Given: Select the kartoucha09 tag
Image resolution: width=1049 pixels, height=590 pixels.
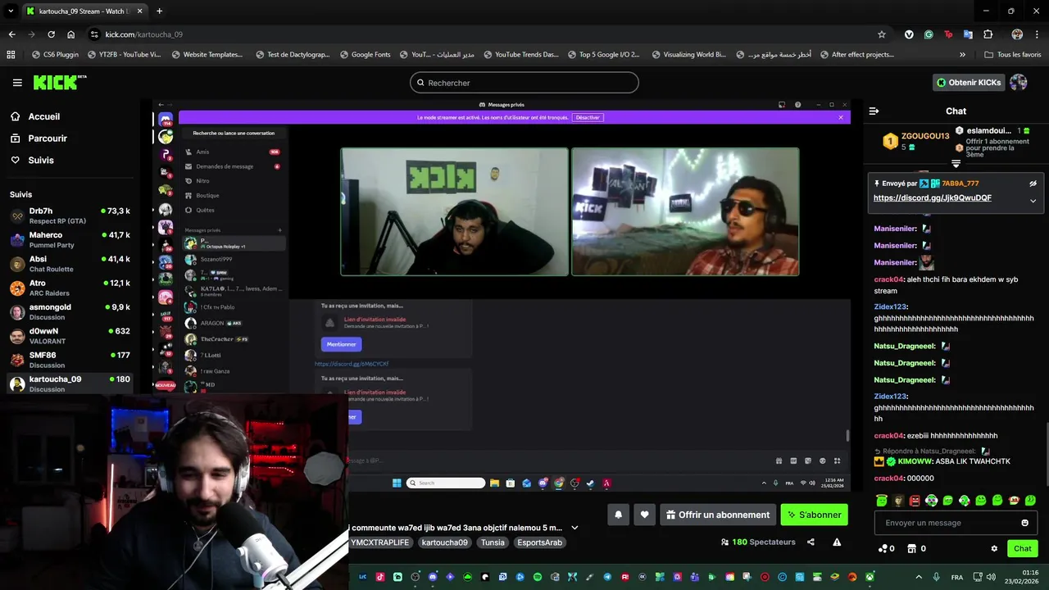Looking at the screenshot, I should tap(444, 542).
